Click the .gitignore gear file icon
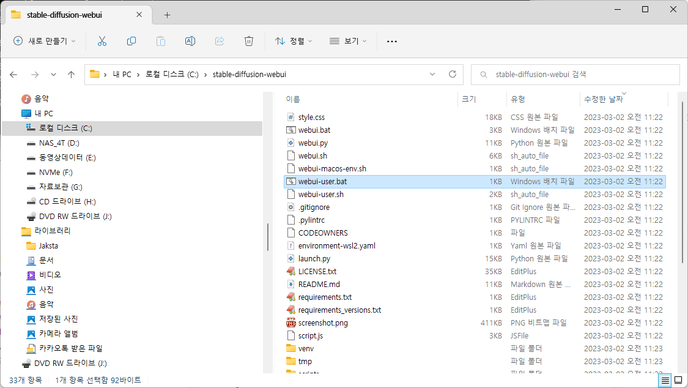Screen dimensions: 688x388 (x=290, y=207)
